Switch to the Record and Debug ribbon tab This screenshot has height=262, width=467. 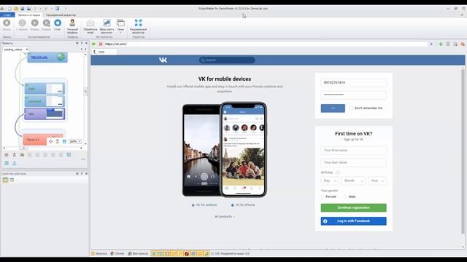coord(29,15)
